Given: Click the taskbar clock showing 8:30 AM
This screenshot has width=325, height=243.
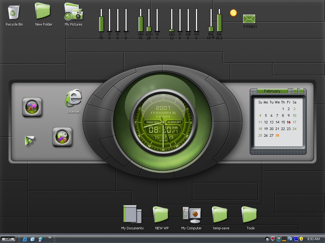Looking at the screenshot, I should (x=313, y=239).
